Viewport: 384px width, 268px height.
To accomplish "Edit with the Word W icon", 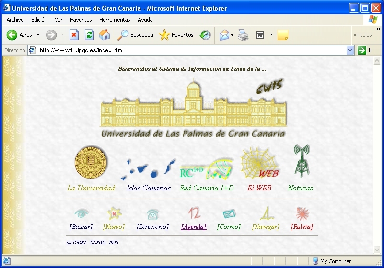I will tap(260, 35).
